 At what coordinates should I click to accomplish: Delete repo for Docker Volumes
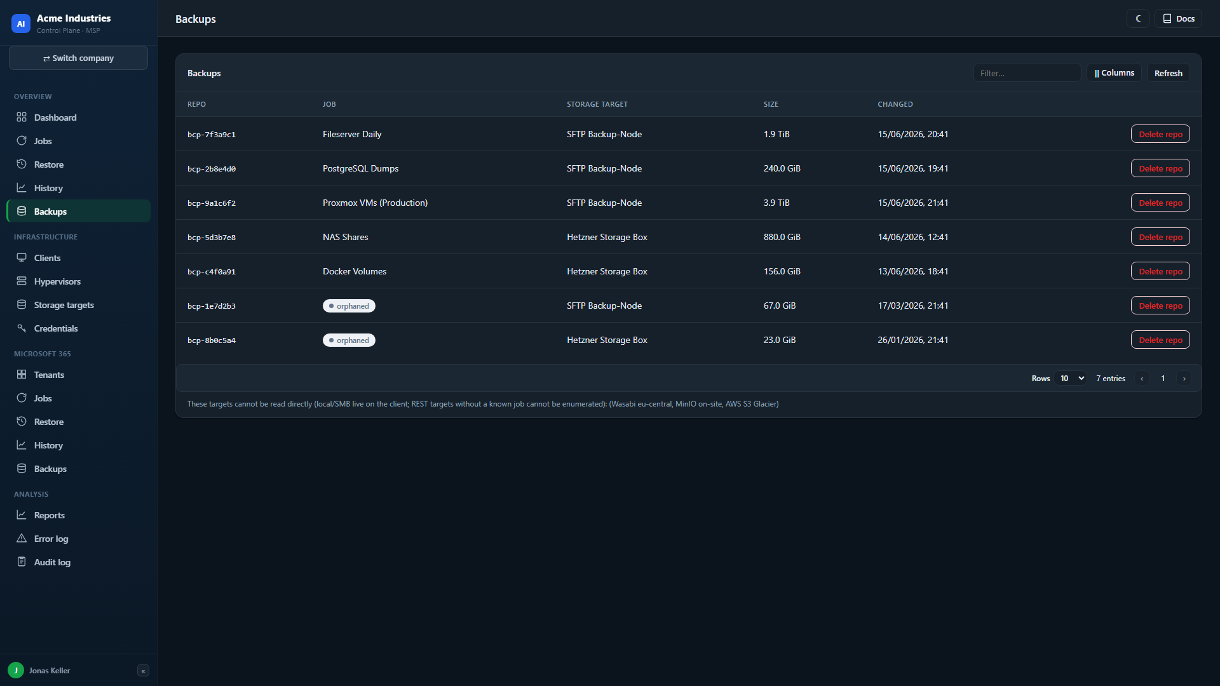pyautogui.click(x=1160, y=271)
